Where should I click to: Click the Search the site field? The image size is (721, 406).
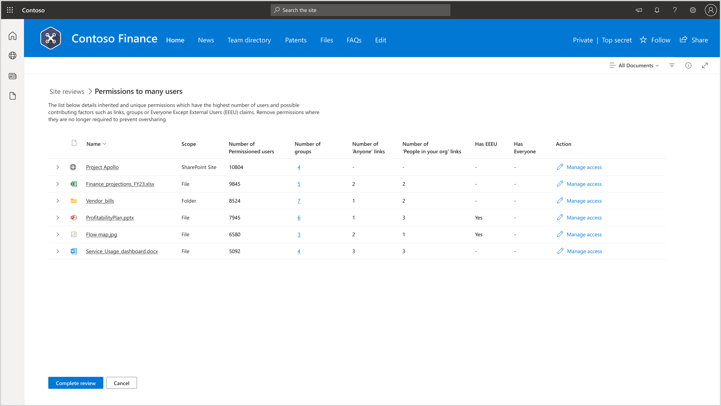click(x=360, y=10)
